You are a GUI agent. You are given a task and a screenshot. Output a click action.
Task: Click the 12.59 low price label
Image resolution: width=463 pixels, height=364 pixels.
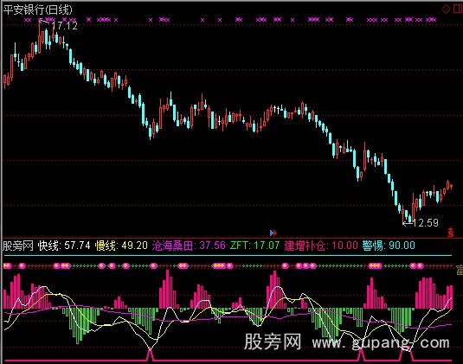pyautogui.click(x=425, y=223)
